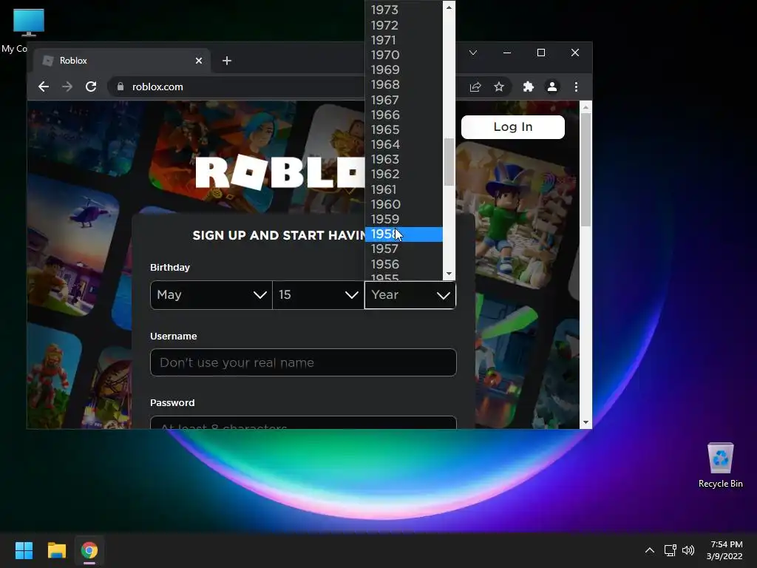757x568 pixels.
Task: Choose 1965 from year list
Action: click(404, 130)
